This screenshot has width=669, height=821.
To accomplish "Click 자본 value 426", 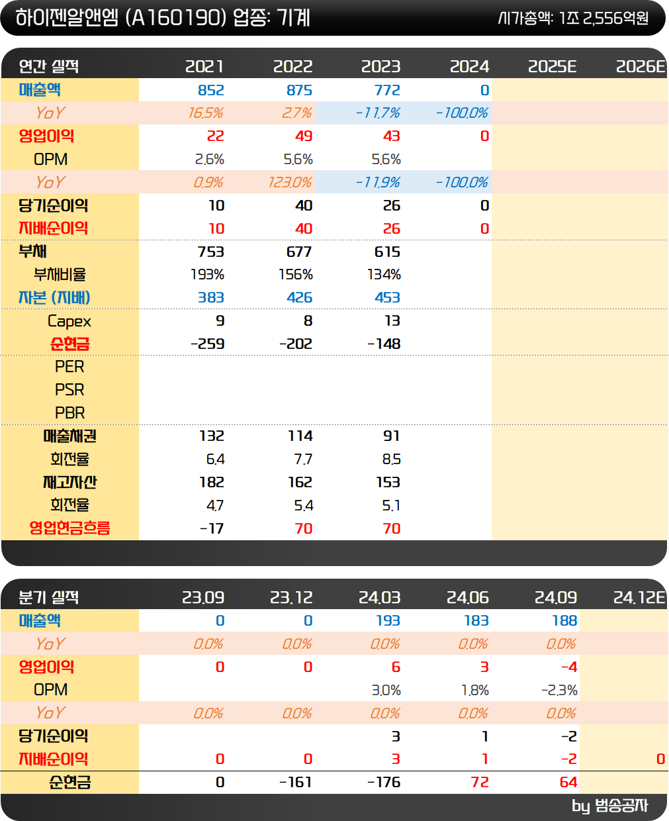I will tap(299, 298).
